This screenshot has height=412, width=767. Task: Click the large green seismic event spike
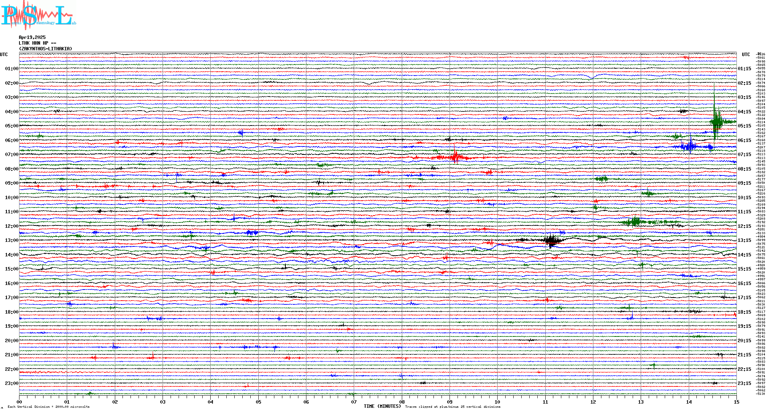click(715, 121)
